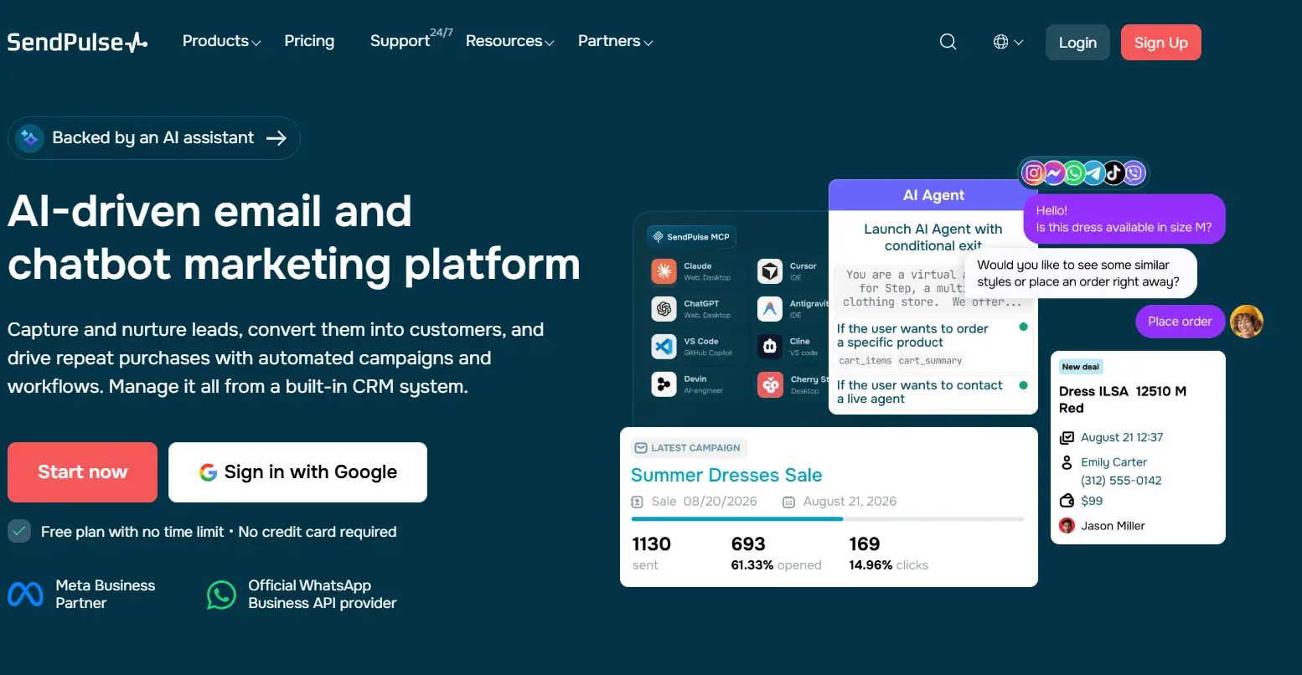Click the Place order chat button

(1180, 322)
